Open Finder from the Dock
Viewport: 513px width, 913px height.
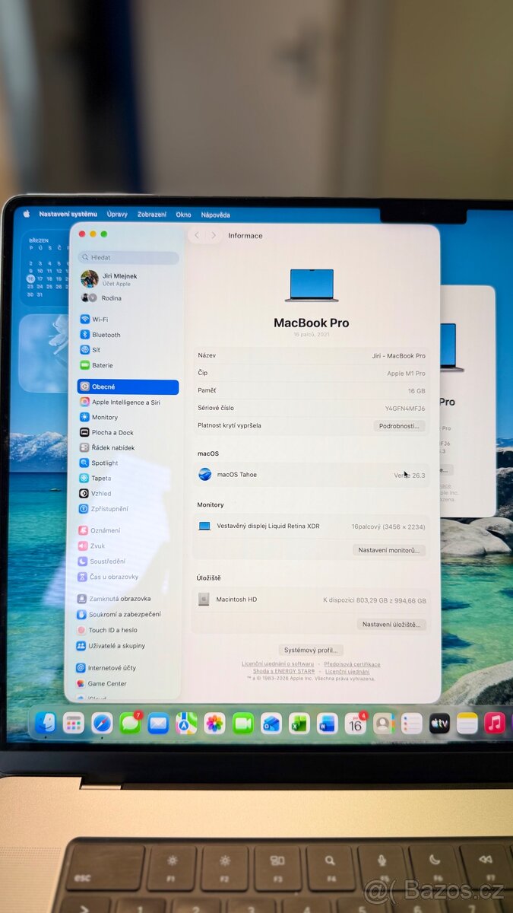click(x=46, y=723)
